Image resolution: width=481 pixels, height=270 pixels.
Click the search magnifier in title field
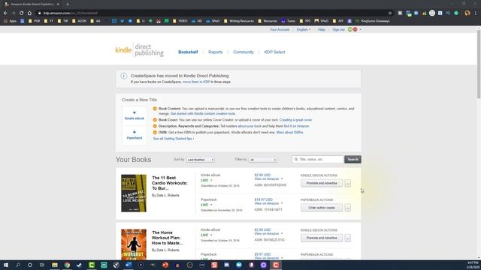pos(296,160)
